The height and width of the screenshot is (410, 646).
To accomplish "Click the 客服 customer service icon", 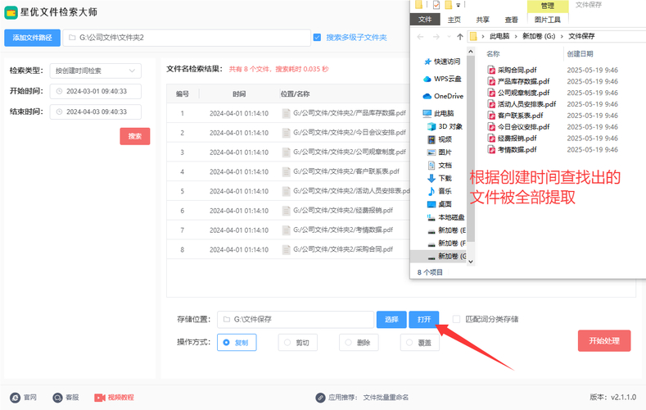I will [x=57, y=397].
